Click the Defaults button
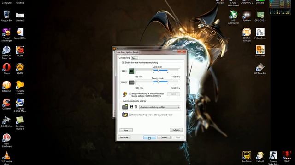 tap(176, 130)
